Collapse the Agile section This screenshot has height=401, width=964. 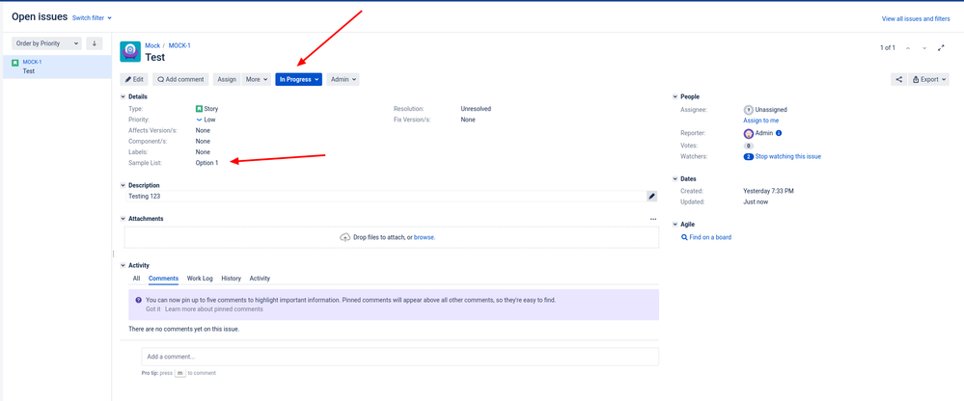coord(675,225)
